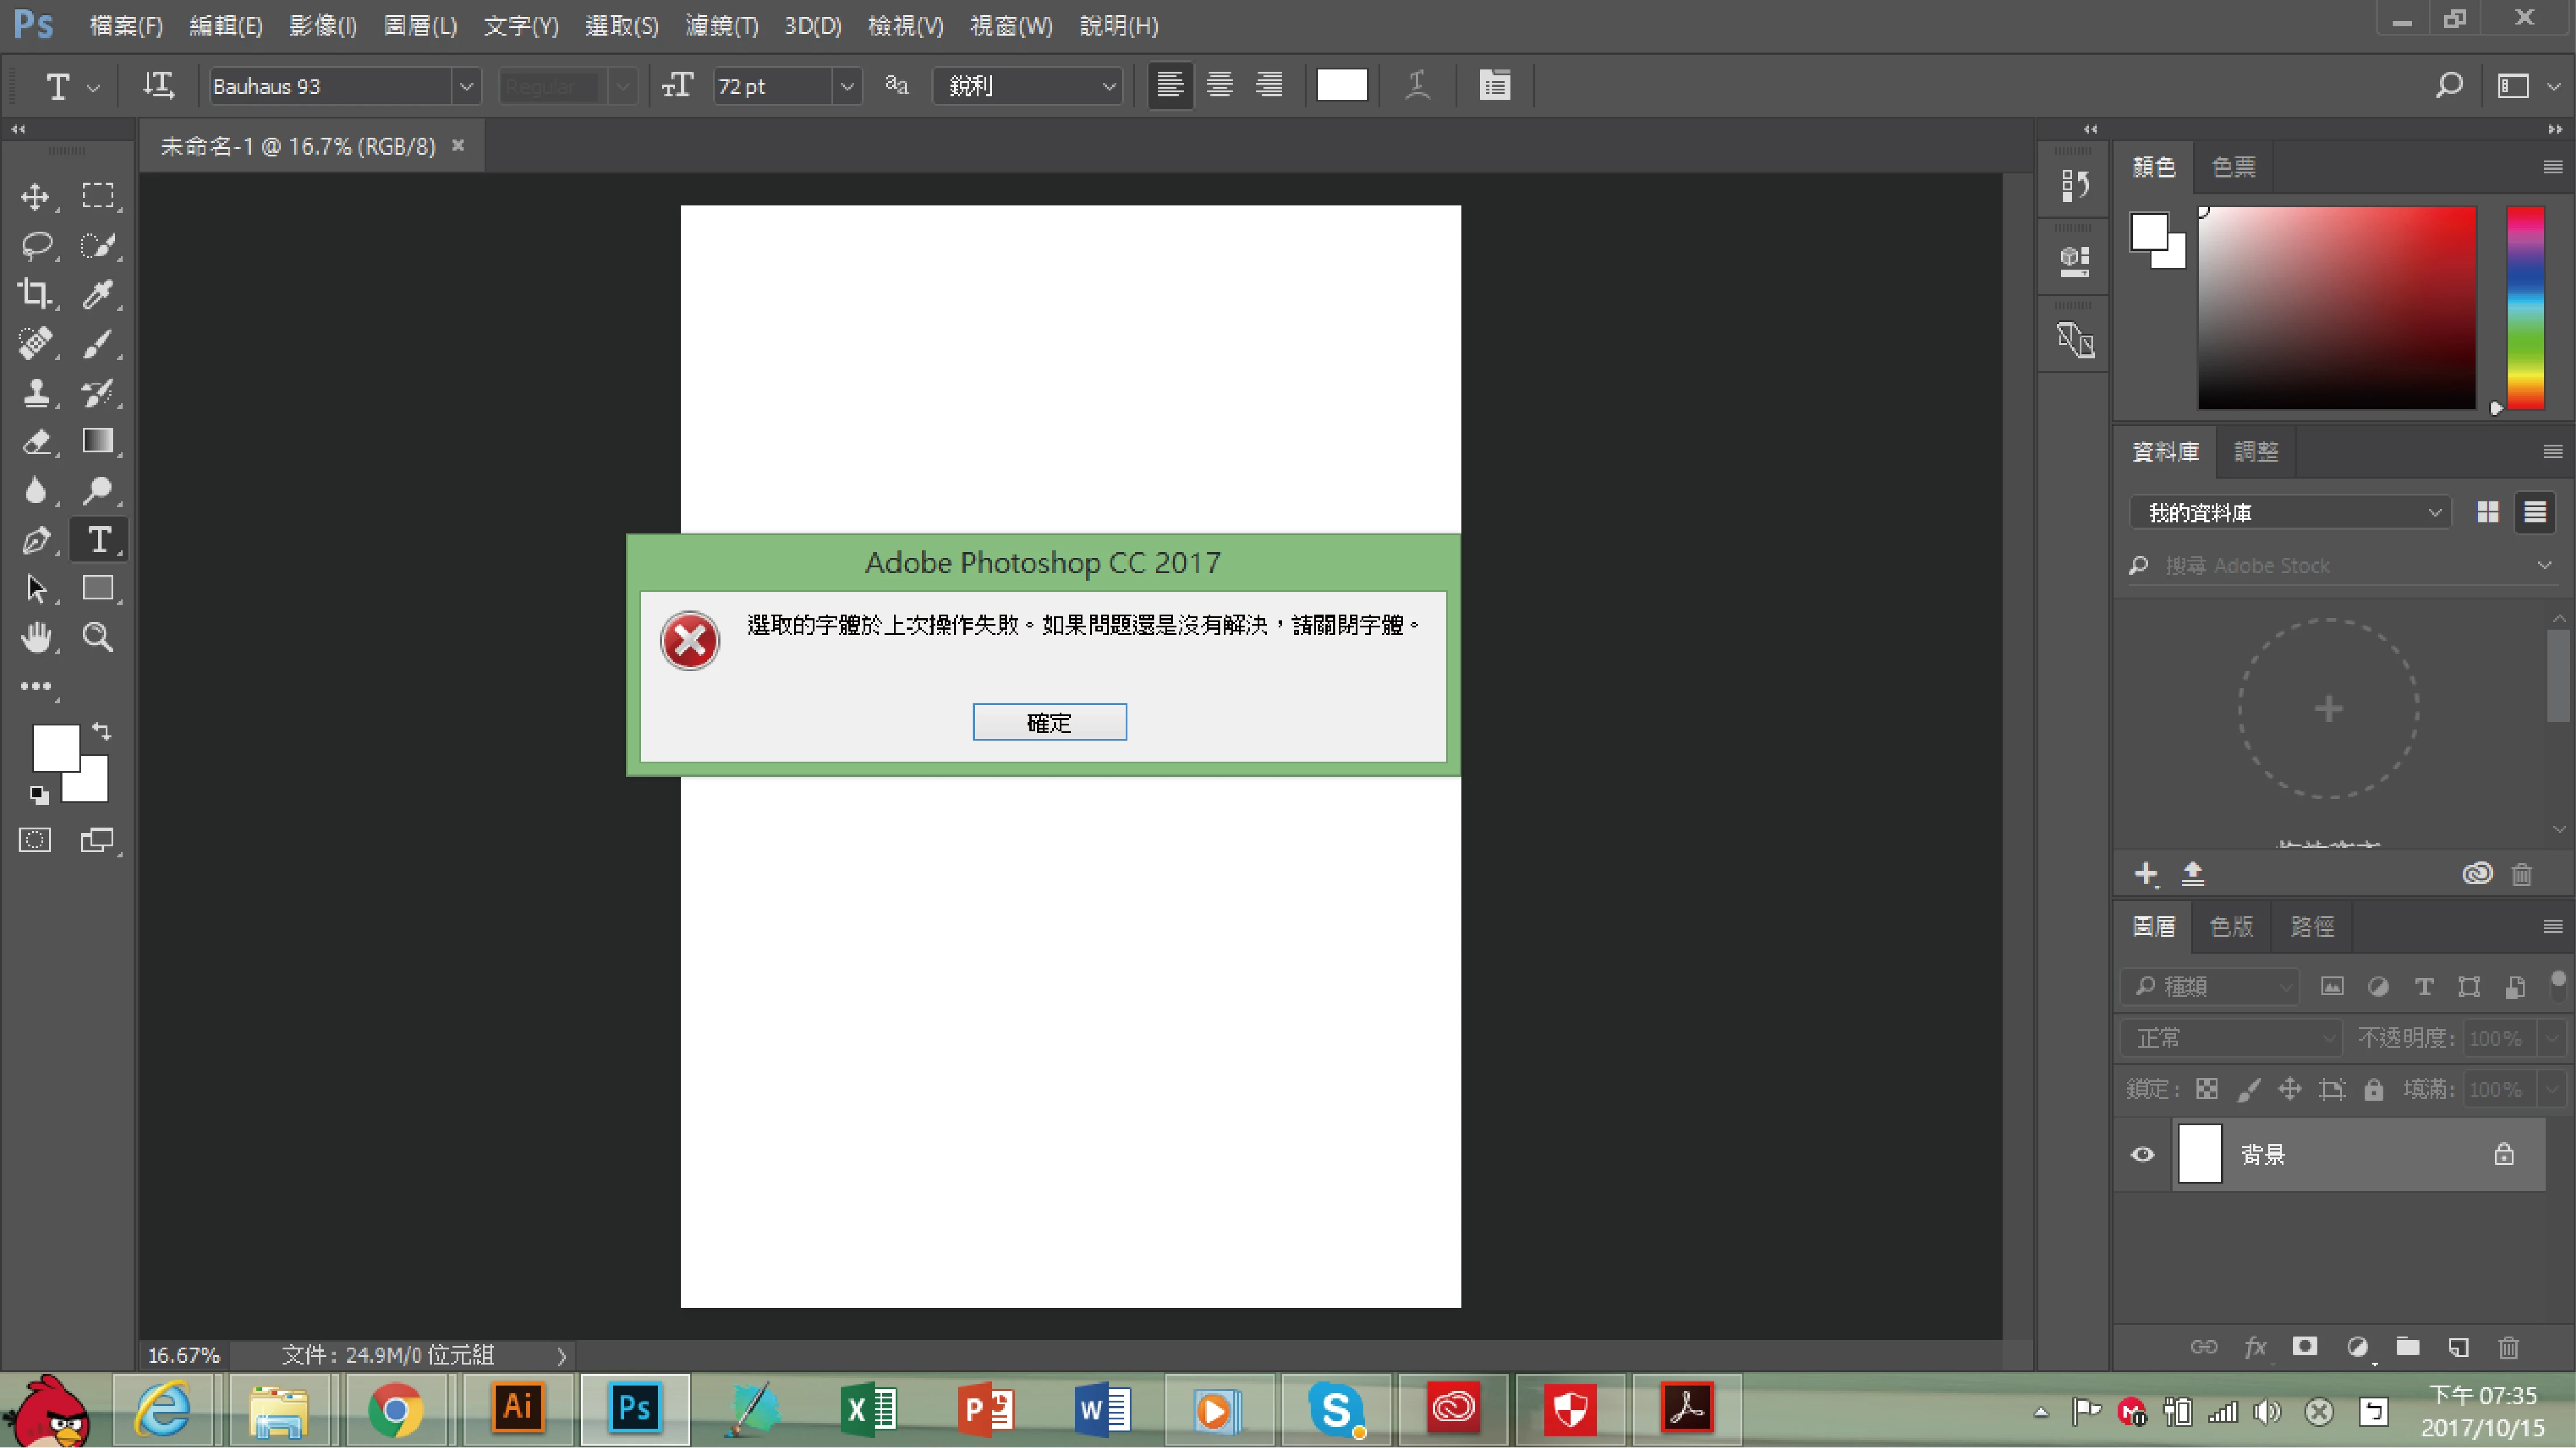Open the Bauhaus 93 font dropdown
The image size is (2576, 1448).
[465, 87]
